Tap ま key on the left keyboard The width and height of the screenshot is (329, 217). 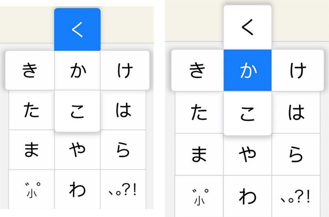(32, 150)
